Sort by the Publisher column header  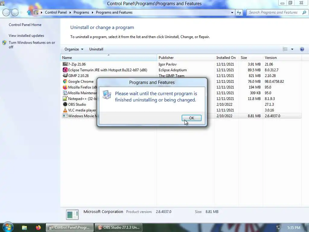[x=186, y=58]
